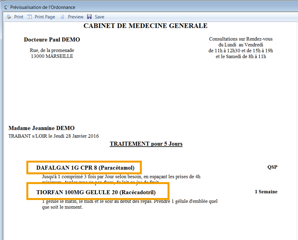Click the printer icon in the toolbar
This screenshot has width=298, height=240.
[x=9, y=17]
